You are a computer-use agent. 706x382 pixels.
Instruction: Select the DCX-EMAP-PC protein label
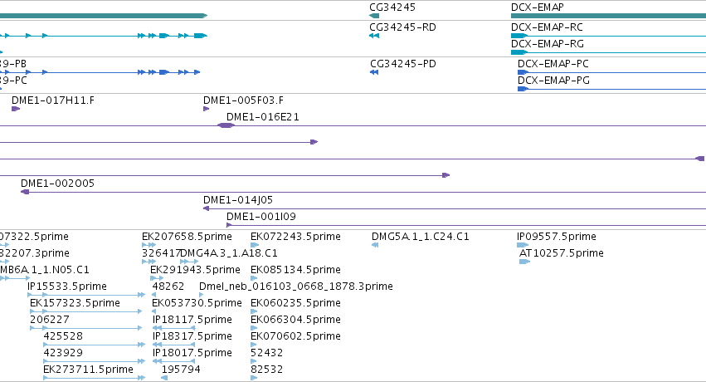pos(553,63)
